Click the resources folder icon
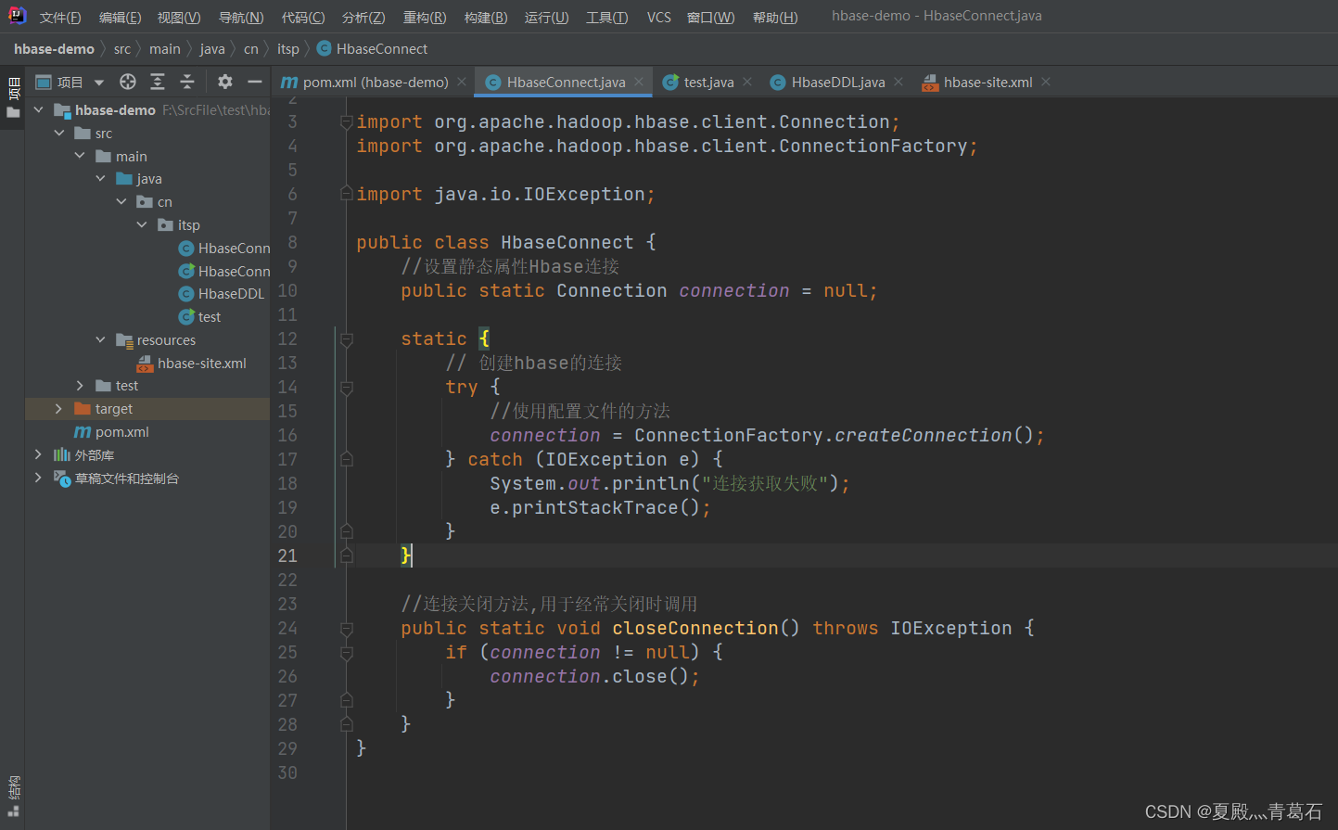The image size is (1338, 830). tap(124, 340)
